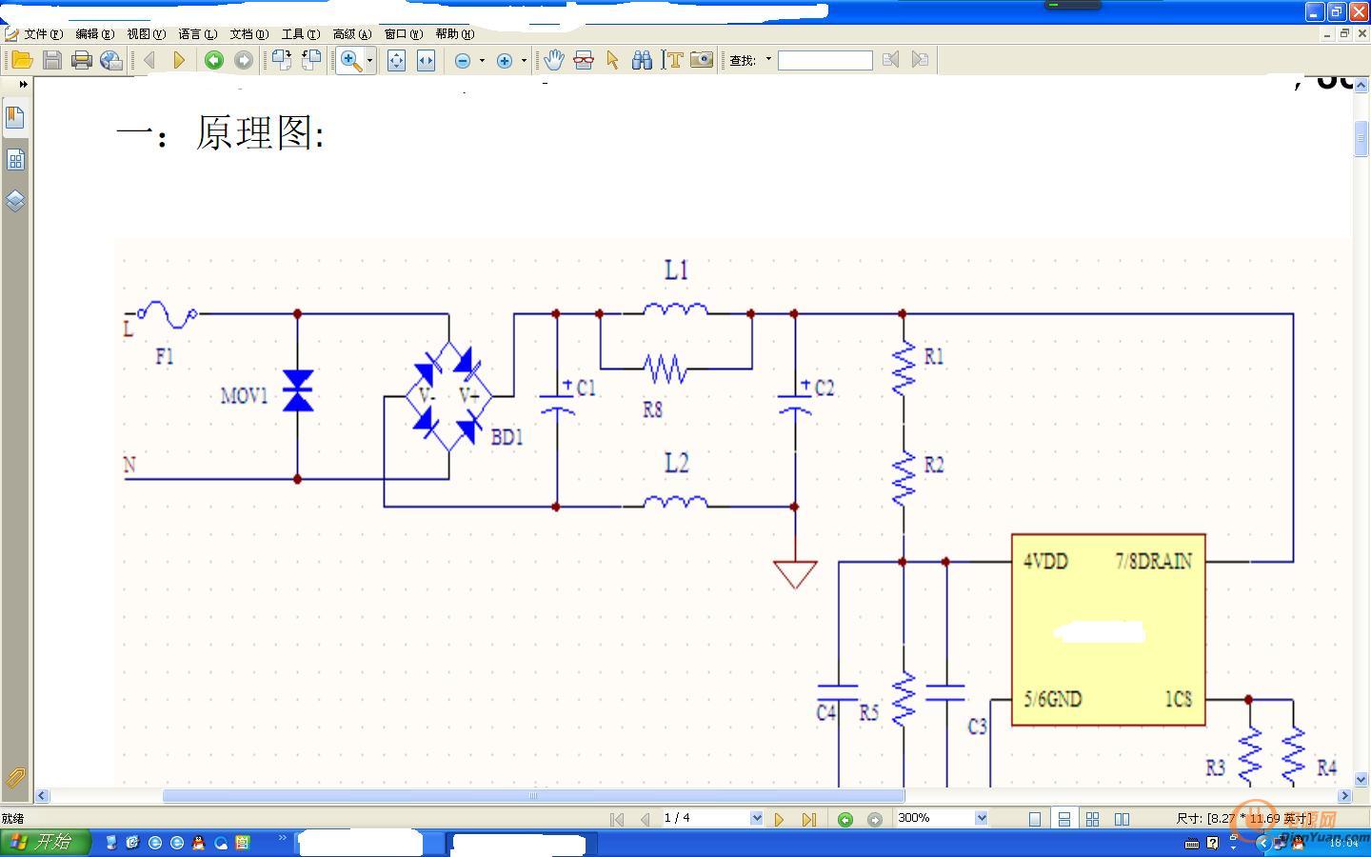
Task: Click the binoculars search icon
Action: point(643,61)
